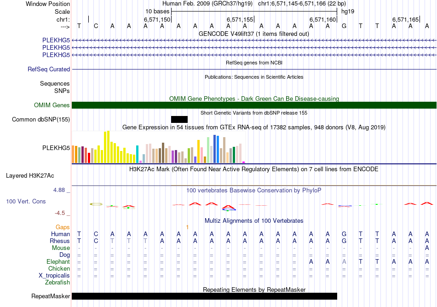
Task: Click the PLEKHG5 GTEx expression label
Action: click(56, 148)
